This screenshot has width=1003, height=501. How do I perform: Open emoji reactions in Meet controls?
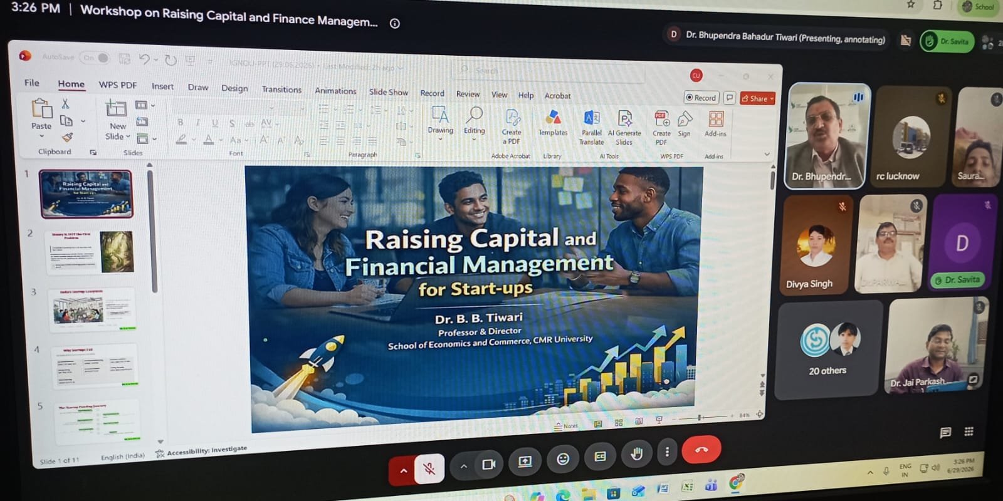[563, 460]
